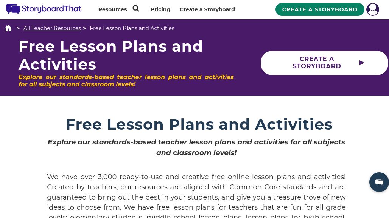Click the StoryboardThat wordmark text
This screenshot has width=389, height=218.
51,9
